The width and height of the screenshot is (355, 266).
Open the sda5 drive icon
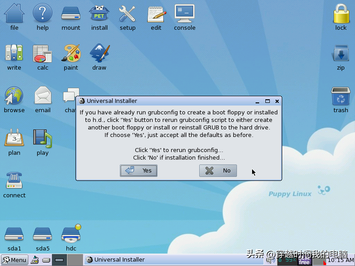(43, 234)
